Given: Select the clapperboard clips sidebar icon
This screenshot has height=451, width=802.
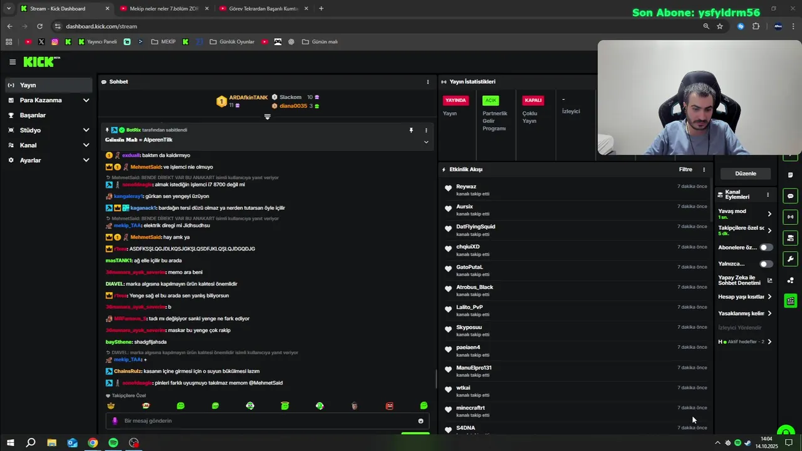Looking at the screenshot, I should tap(791, 301).
